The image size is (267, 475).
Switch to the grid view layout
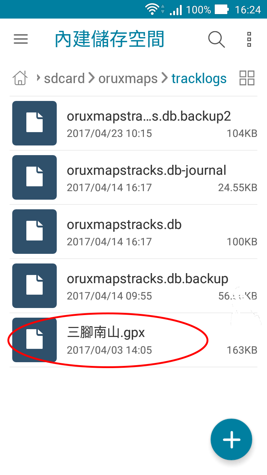247,78
